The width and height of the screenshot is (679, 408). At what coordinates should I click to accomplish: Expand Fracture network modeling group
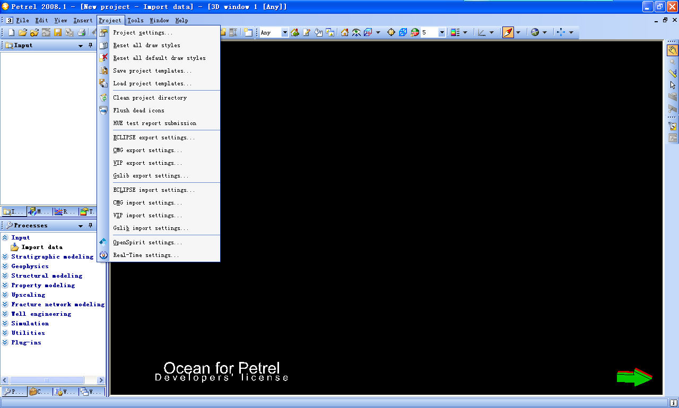point(5,304)
